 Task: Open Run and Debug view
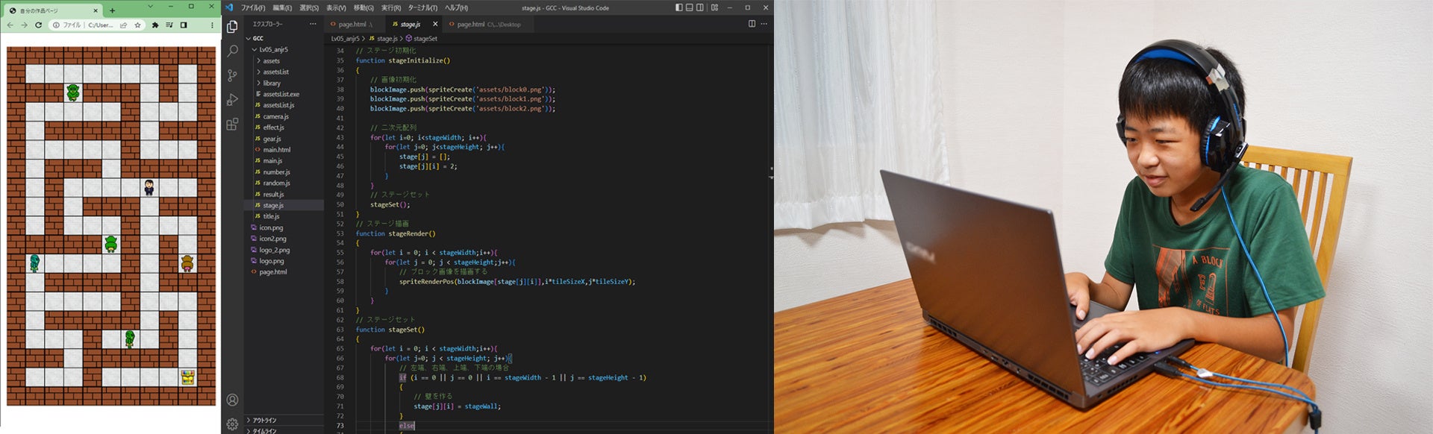pyautogui.click(x=232, y=100)
